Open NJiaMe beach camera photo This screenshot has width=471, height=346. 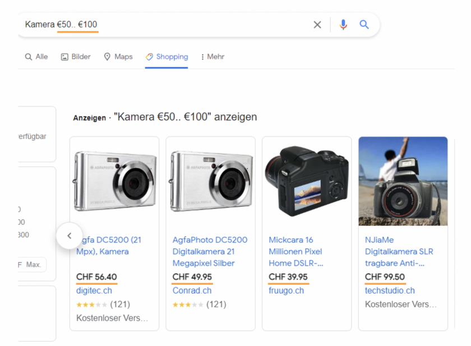403,181
